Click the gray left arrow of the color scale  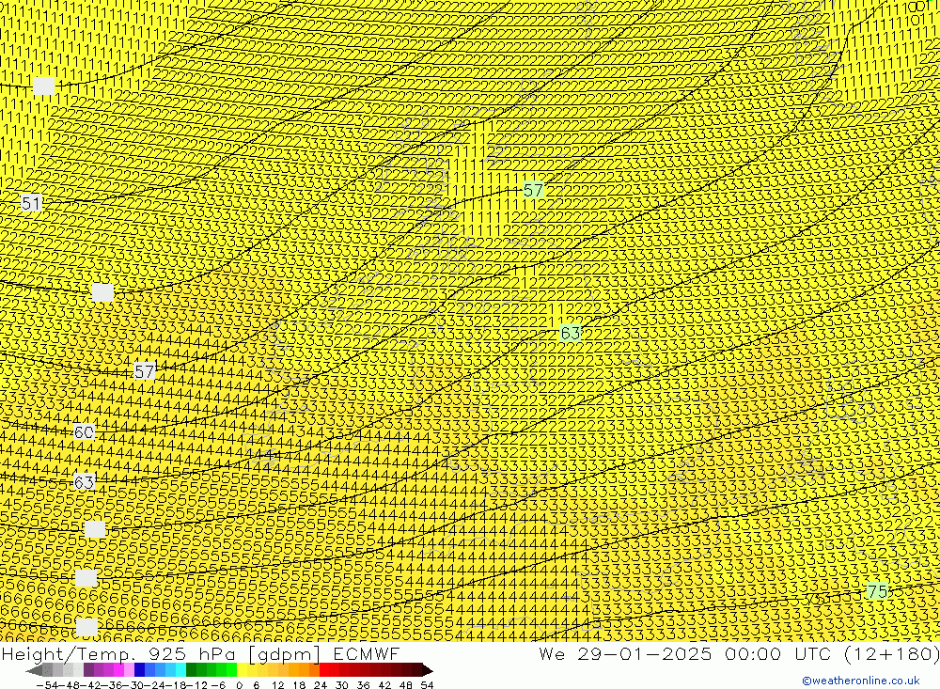(x=34, y=670)
